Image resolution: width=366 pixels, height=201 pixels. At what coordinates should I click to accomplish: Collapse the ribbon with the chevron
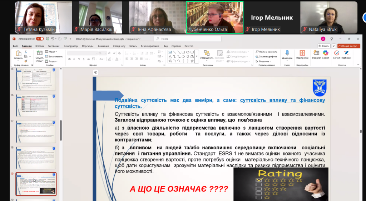(x=358, y=65)
